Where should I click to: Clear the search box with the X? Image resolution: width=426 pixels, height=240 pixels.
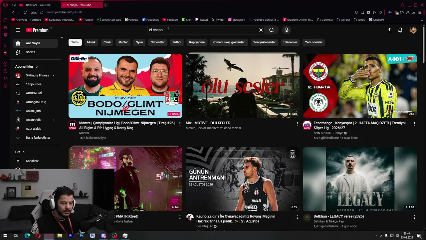point(261,30)
